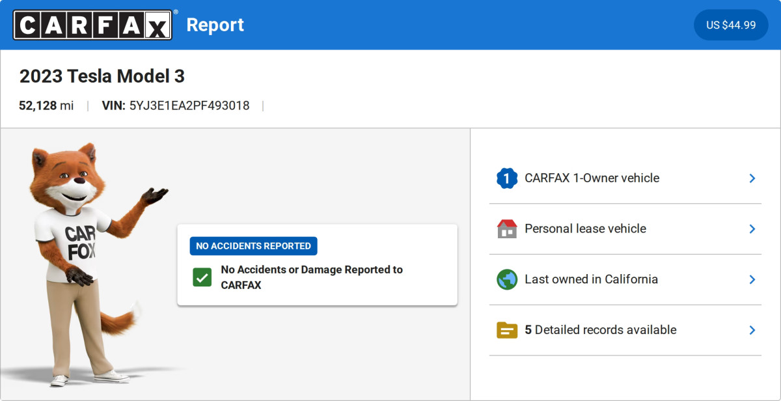Click the 2023 Tesla Model 3 title
781x401 pixels.
click(x=102, y=77)
